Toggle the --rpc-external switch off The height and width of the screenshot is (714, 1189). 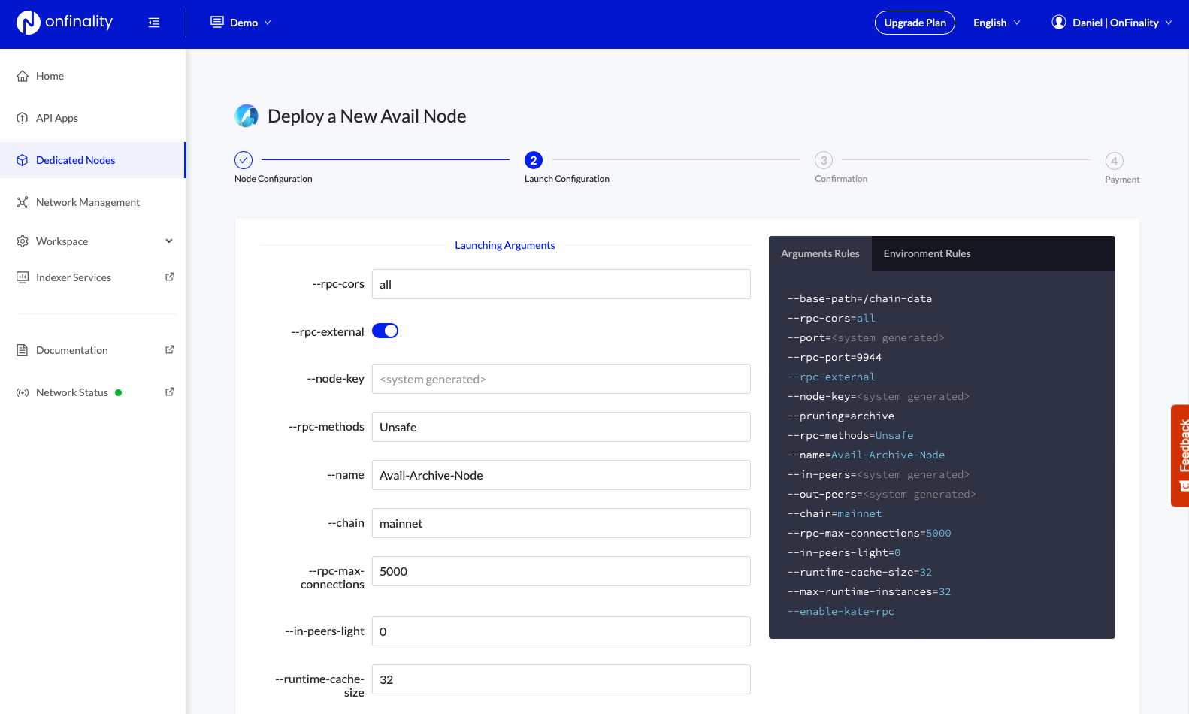(385, 331)
